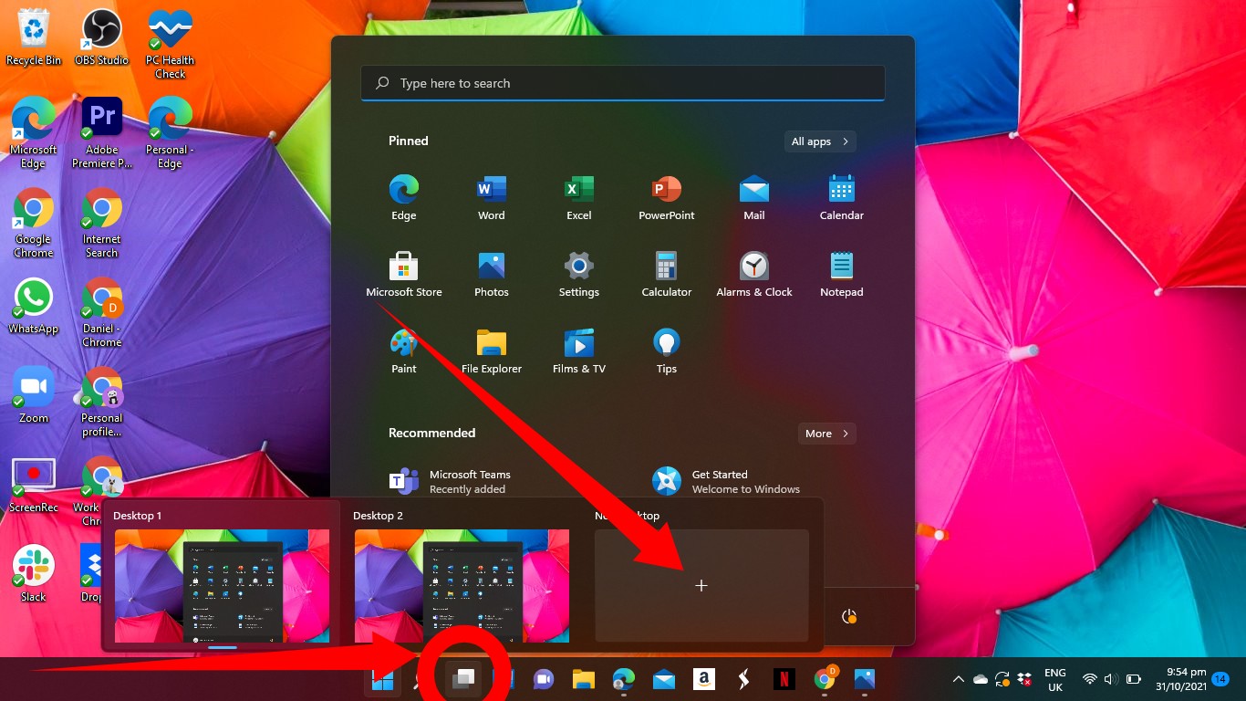The image size is (1246, 701).
Task: Show hidden tray icons chevron
Action: pyautogui.click(x=958, y=679)
